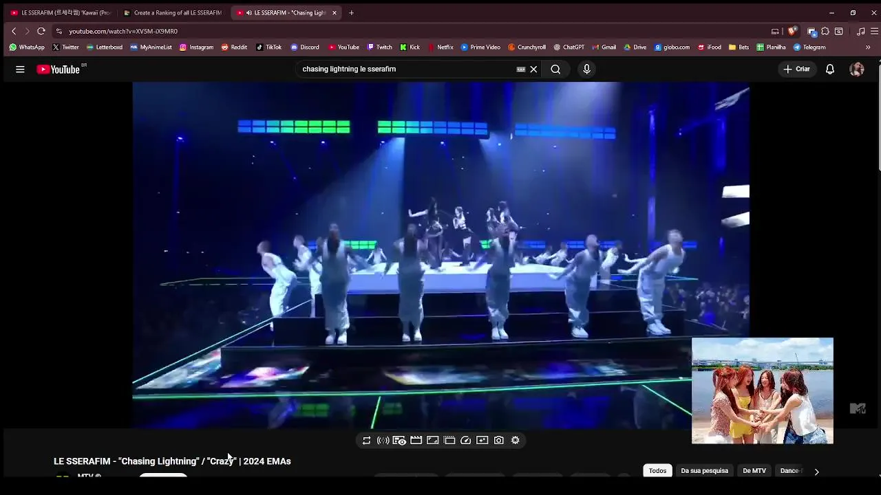881x495 pixels.
Task: Open the WhatsApp bookmark
Action: [x=27, y=47]
